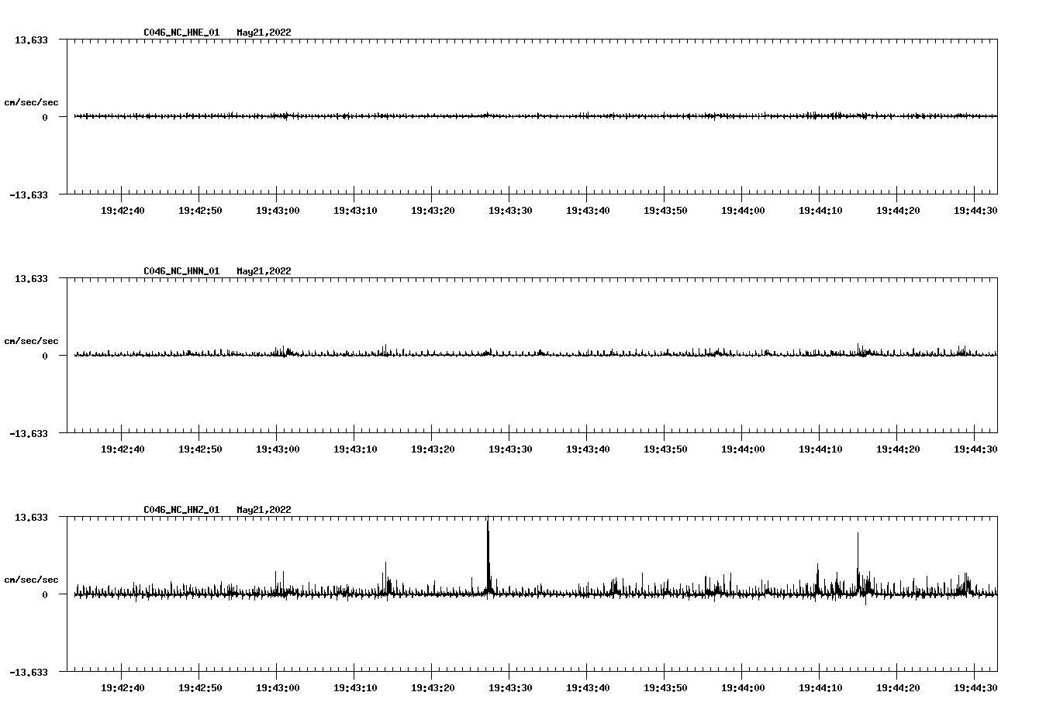Click the 19:43:10 time label under HNZ plot
The height and width of the screenshot is (716, 1053).
[x=355, y=688]
